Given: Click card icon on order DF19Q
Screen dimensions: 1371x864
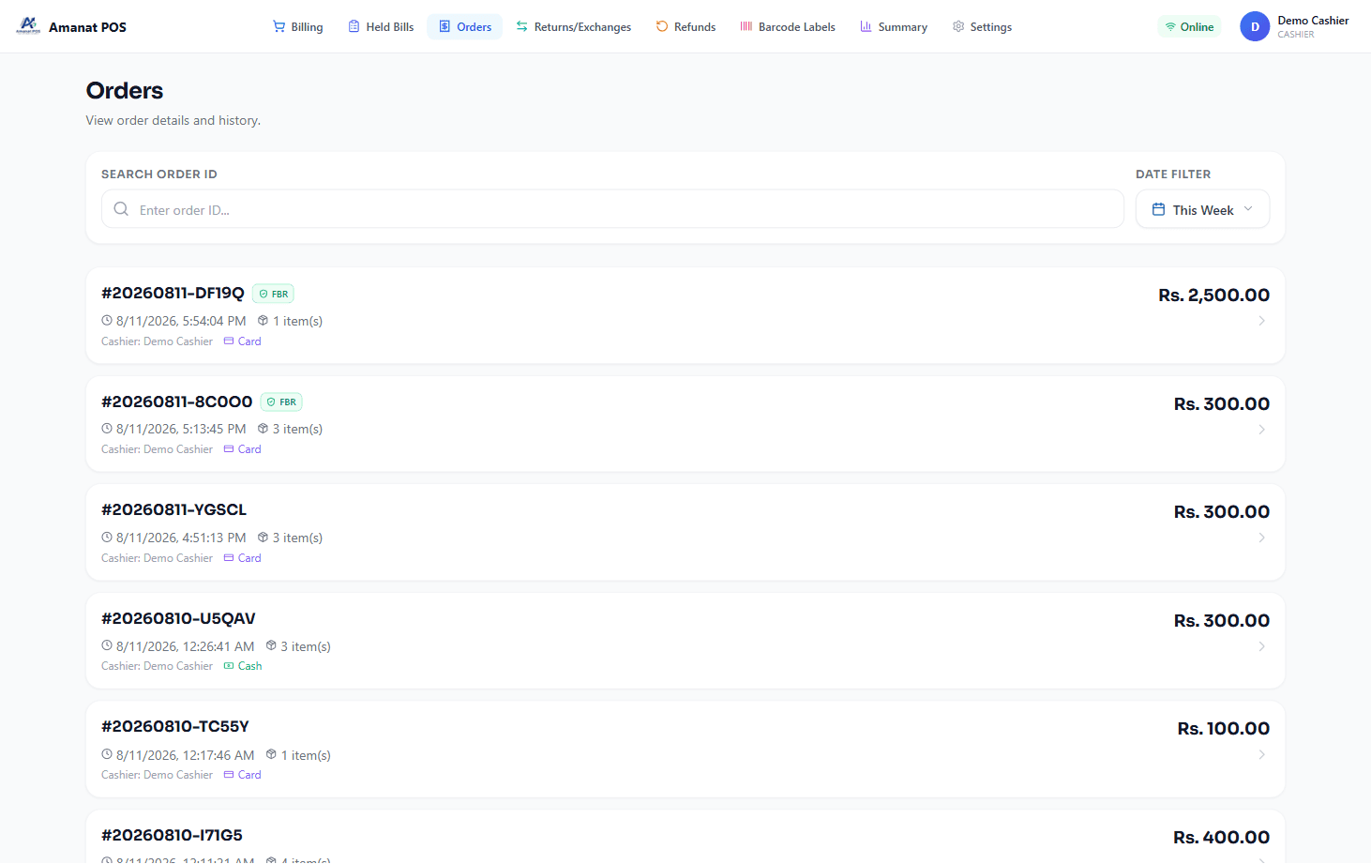Looking at the screenshot, I should pyautogui.click(x=229, y=341).
